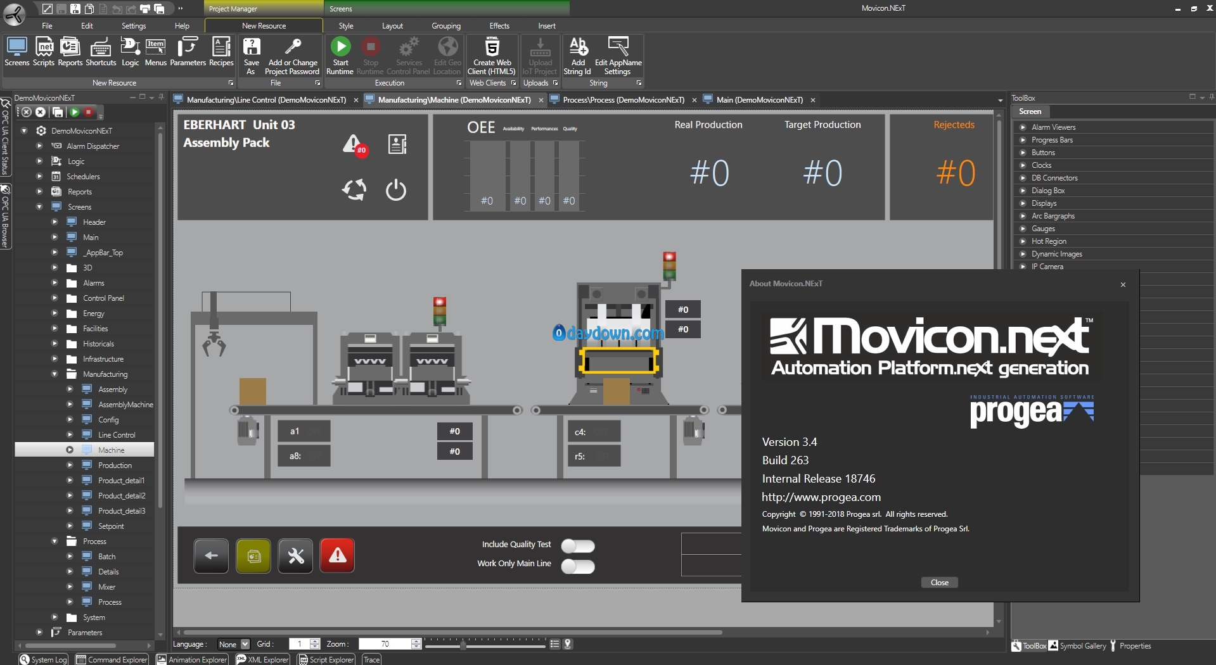Click the Recipes ribbon icon
The image size is (1216, 665).
pyautogui.click(x=221, y=52)
